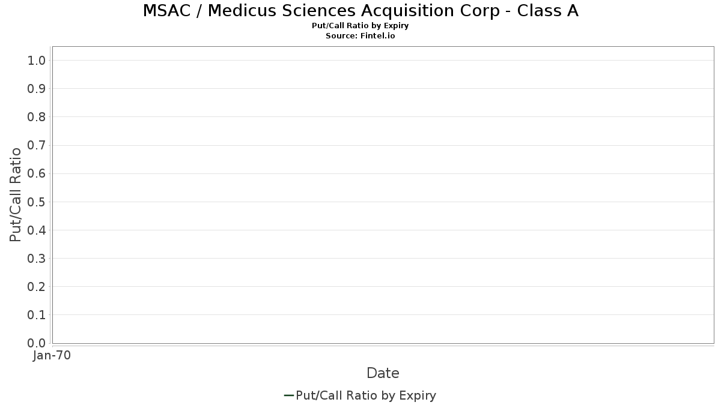Click the Source: Fintel.io text
Viewport: 721px width, 405px height.
point(360,36)
